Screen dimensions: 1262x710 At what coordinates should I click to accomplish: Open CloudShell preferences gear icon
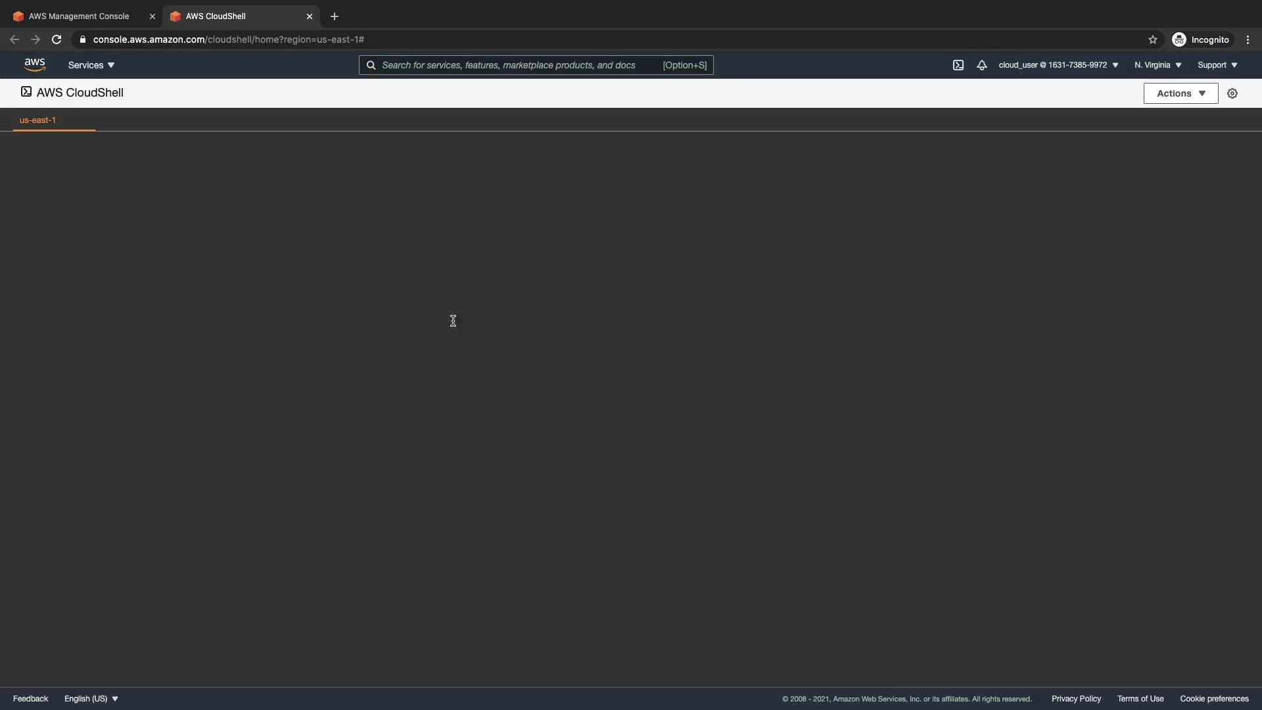1232,93
